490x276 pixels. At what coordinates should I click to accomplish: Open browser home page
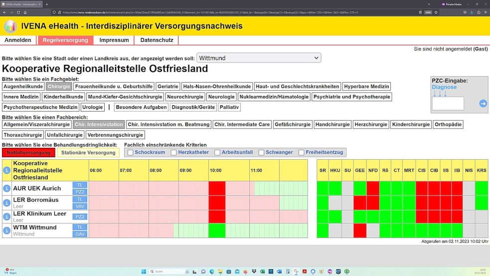click(25, 12)
